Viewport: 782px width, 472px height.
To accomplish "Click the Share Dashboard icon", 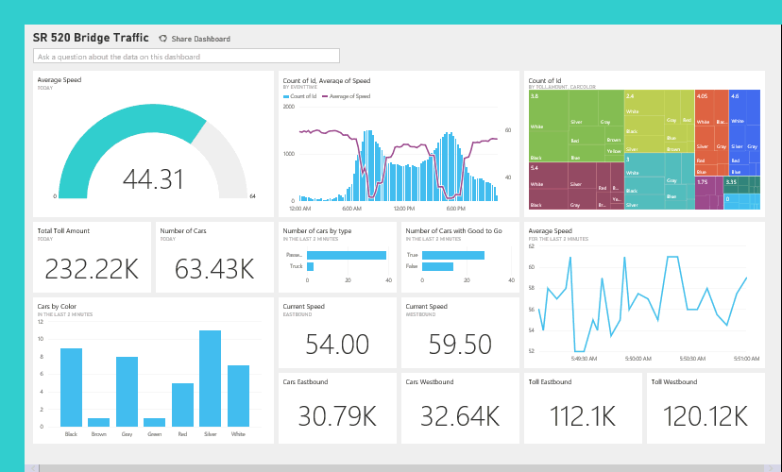I will (x=162, y=39).
